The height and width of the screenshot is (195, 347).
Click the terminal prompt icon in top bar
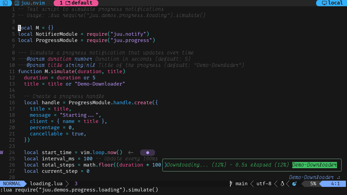click(5, 3)
